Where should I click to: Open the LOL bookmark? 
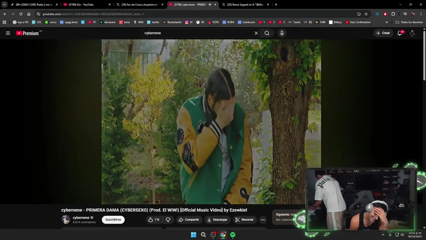(37, 22)
